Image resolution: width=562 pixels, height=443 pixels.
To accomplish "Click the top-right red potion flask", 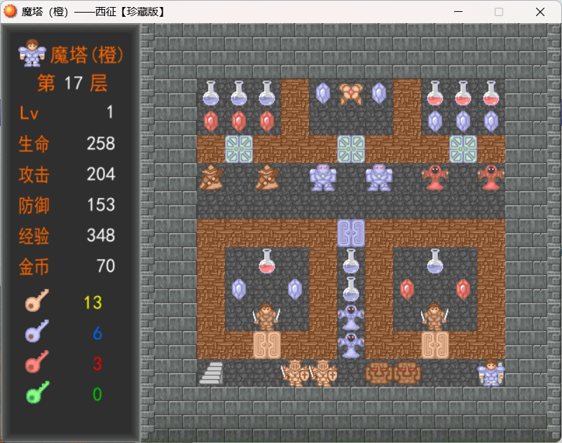I will click(x=491, y=93).
